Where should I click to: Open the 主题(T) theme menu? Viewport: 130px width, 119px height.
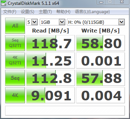tap(45, 12)
